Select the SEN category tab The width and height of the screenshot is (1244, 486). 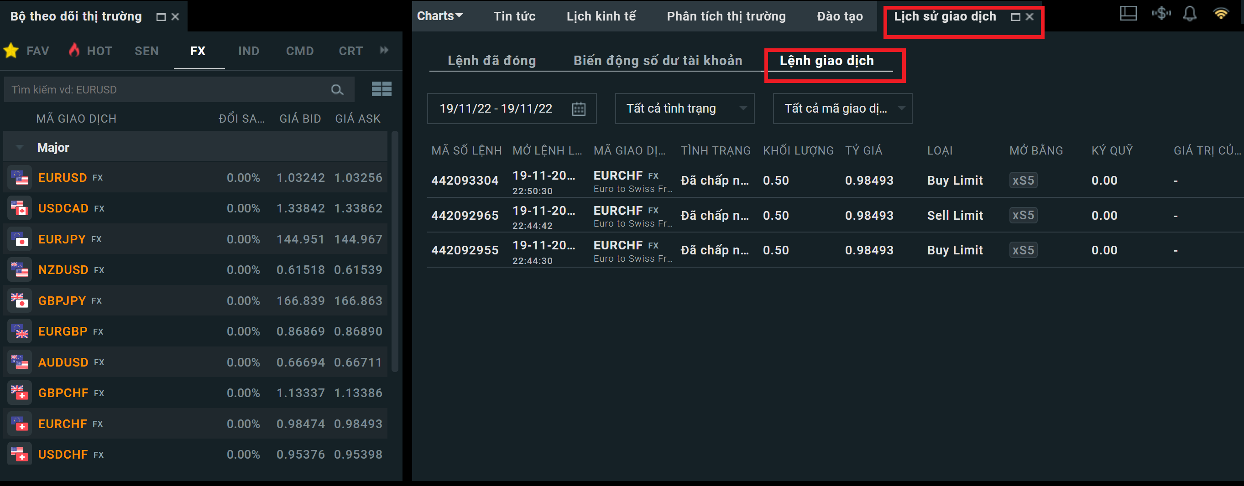tap(146, 51)
